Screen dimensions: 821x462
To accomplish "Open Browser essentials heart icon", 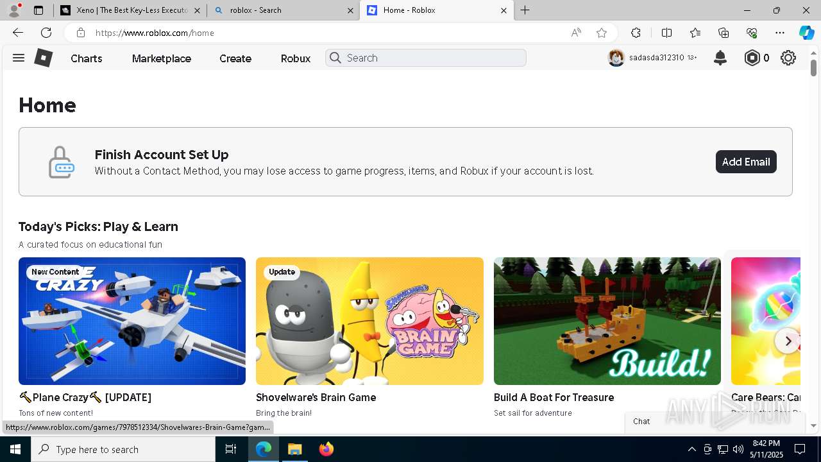I will point(752,33).
